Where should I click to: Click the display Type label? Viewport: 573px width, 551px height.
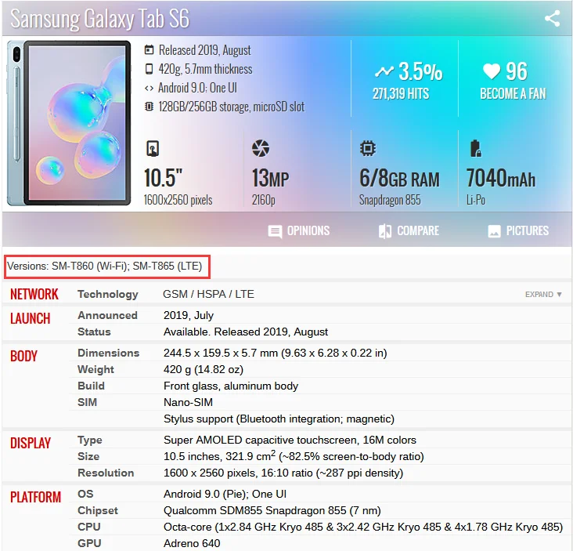[89, 440]
